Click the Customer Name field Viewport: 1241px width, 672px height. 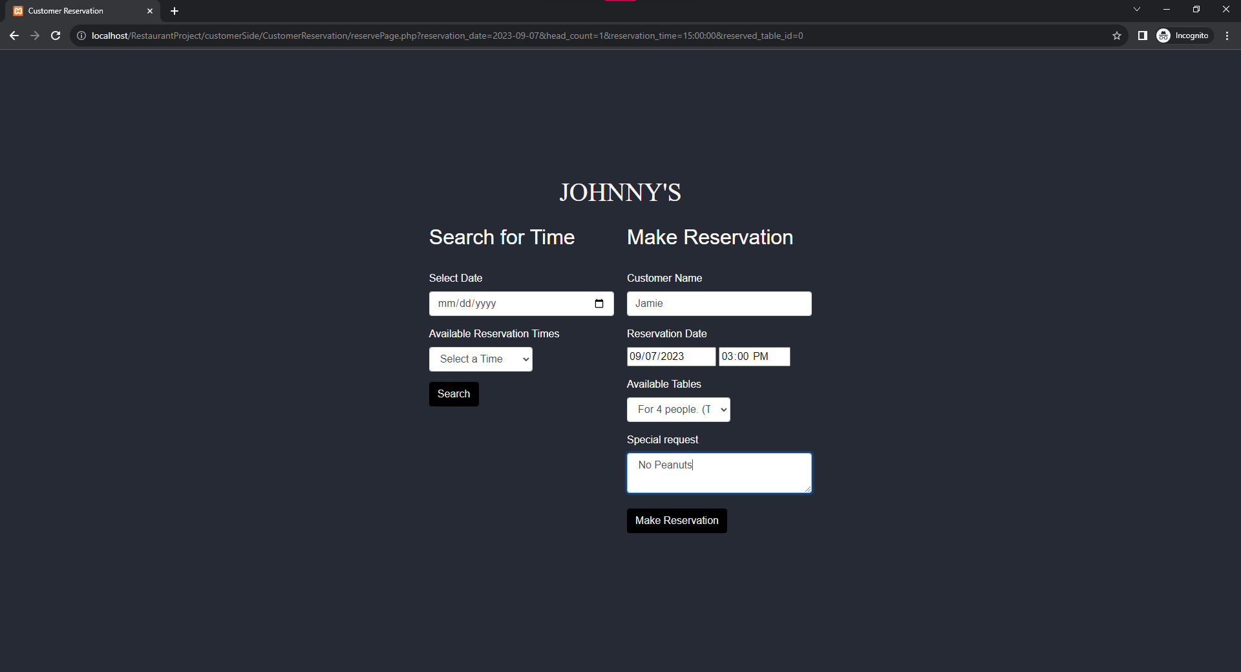tap(719, 304)
